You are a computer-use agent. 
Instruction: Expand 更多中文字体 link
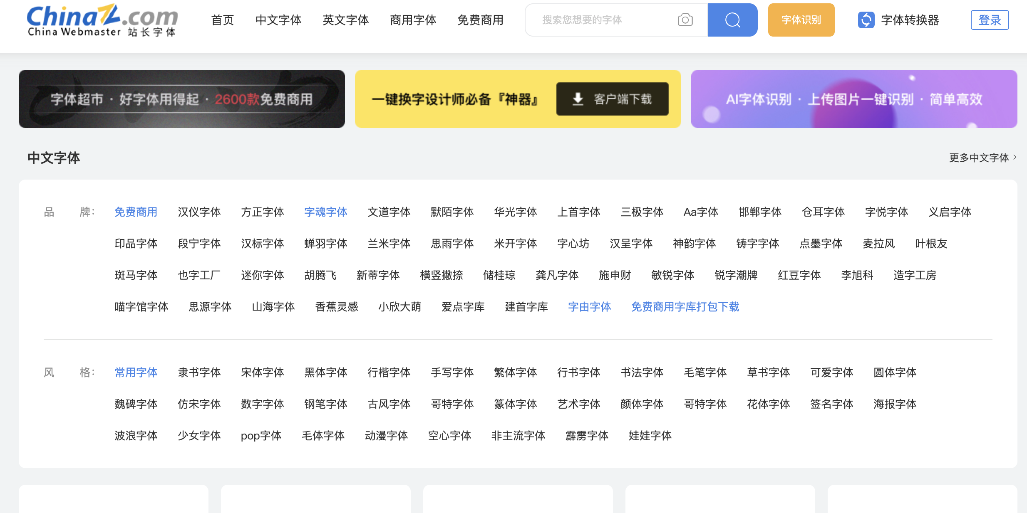pyautogui.click(x=982, y=158)
